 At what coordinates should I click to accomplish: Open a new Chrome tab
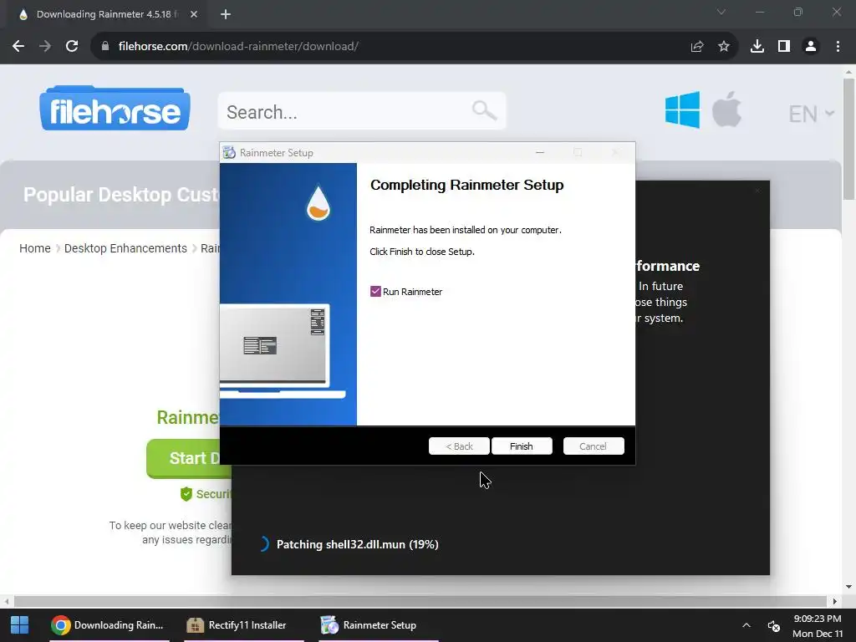point(226,14)
